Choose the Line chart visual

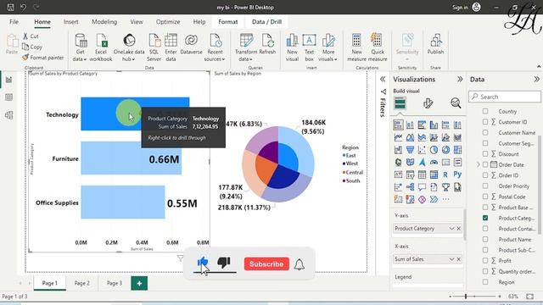point(398,137)
